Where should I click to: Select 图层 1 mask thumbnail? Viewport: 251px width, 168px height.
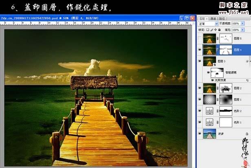tap(226, 99)
